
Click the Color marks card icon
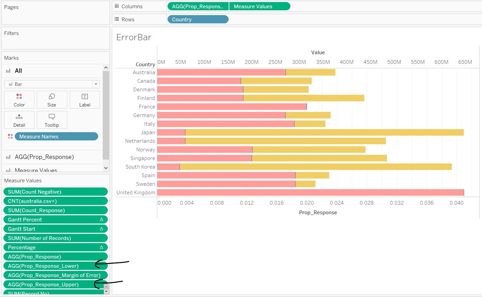[19, 96]
